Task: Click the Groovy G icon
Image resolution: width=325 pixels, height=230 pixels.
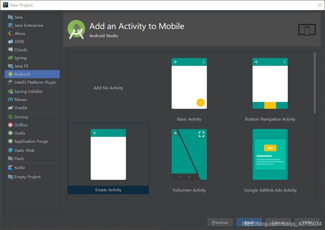Action: (x=10, y=117)
